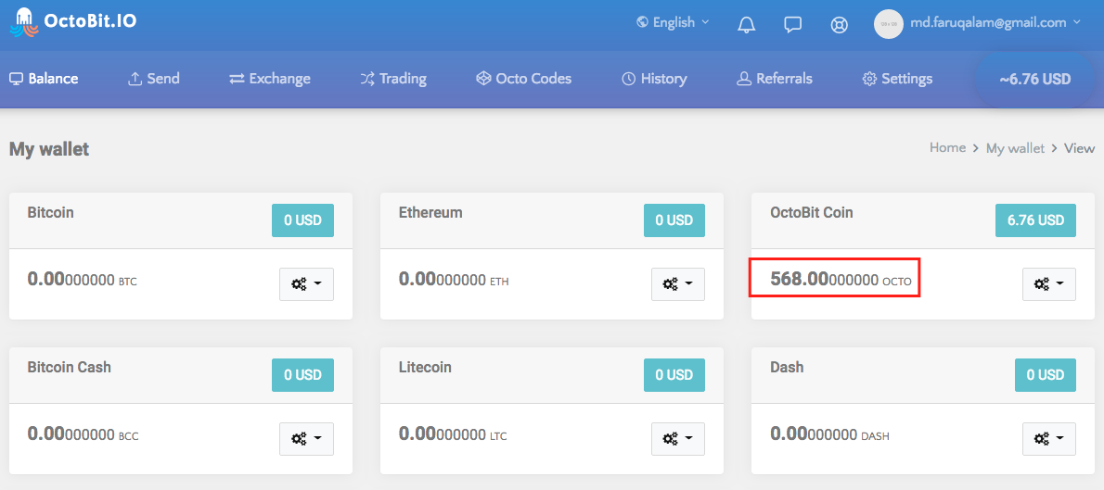Select the 0.00000000 BTC balance
1104x490 pixels.
(x=83, y=280)
